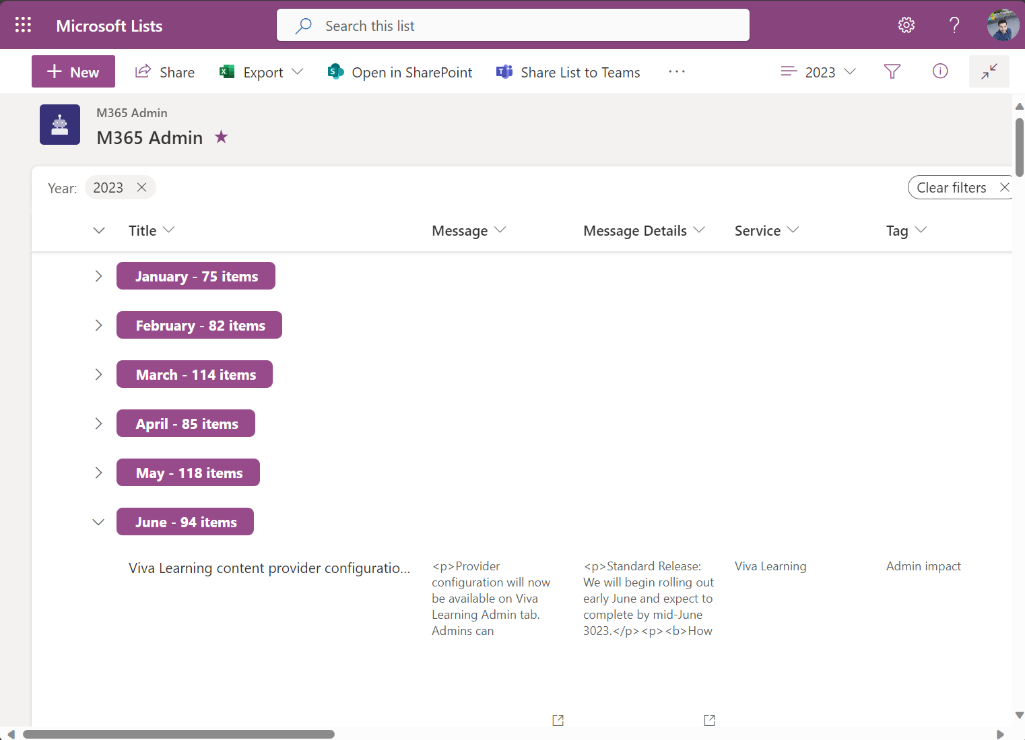
Task: Create a new list item with New
Action: point(73,71)
